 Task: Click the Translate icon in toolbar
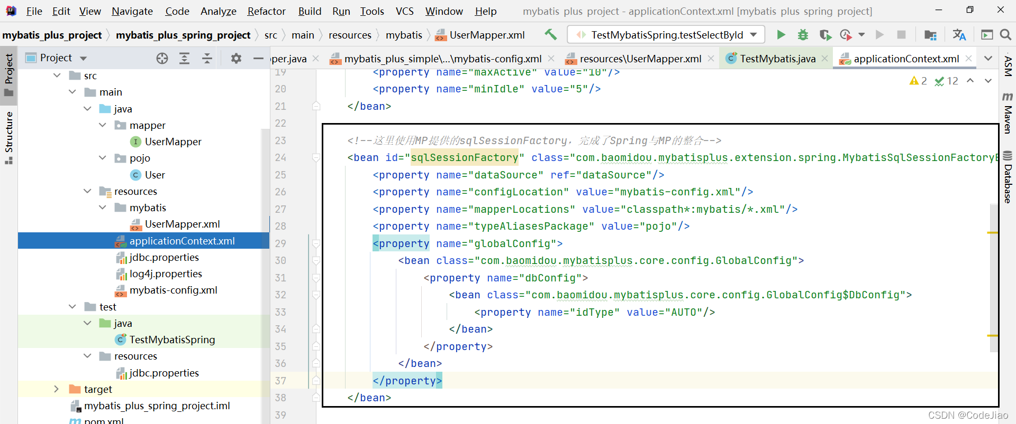click(x=959, y=35)
